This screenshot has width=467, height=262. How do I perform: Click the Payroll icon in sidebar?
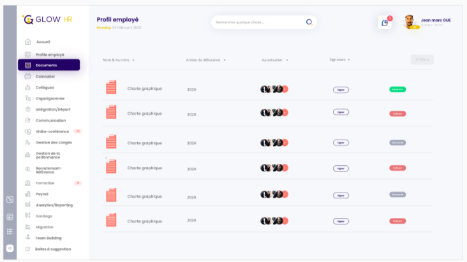click(27, 194)
